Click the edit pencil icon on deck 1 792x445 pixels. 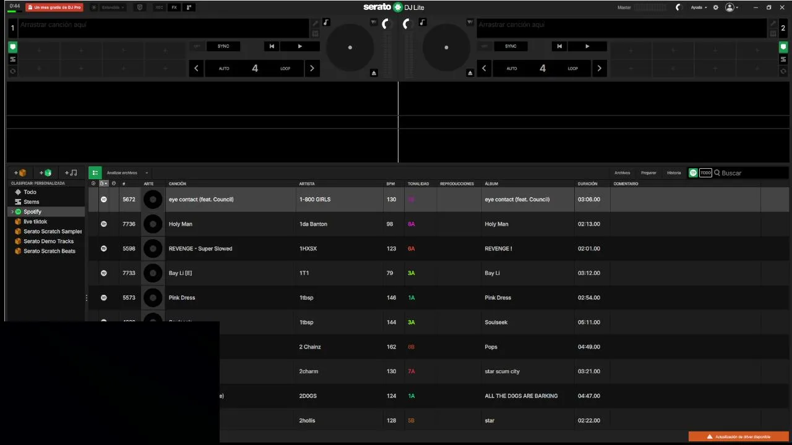click(x=316, y=23)
